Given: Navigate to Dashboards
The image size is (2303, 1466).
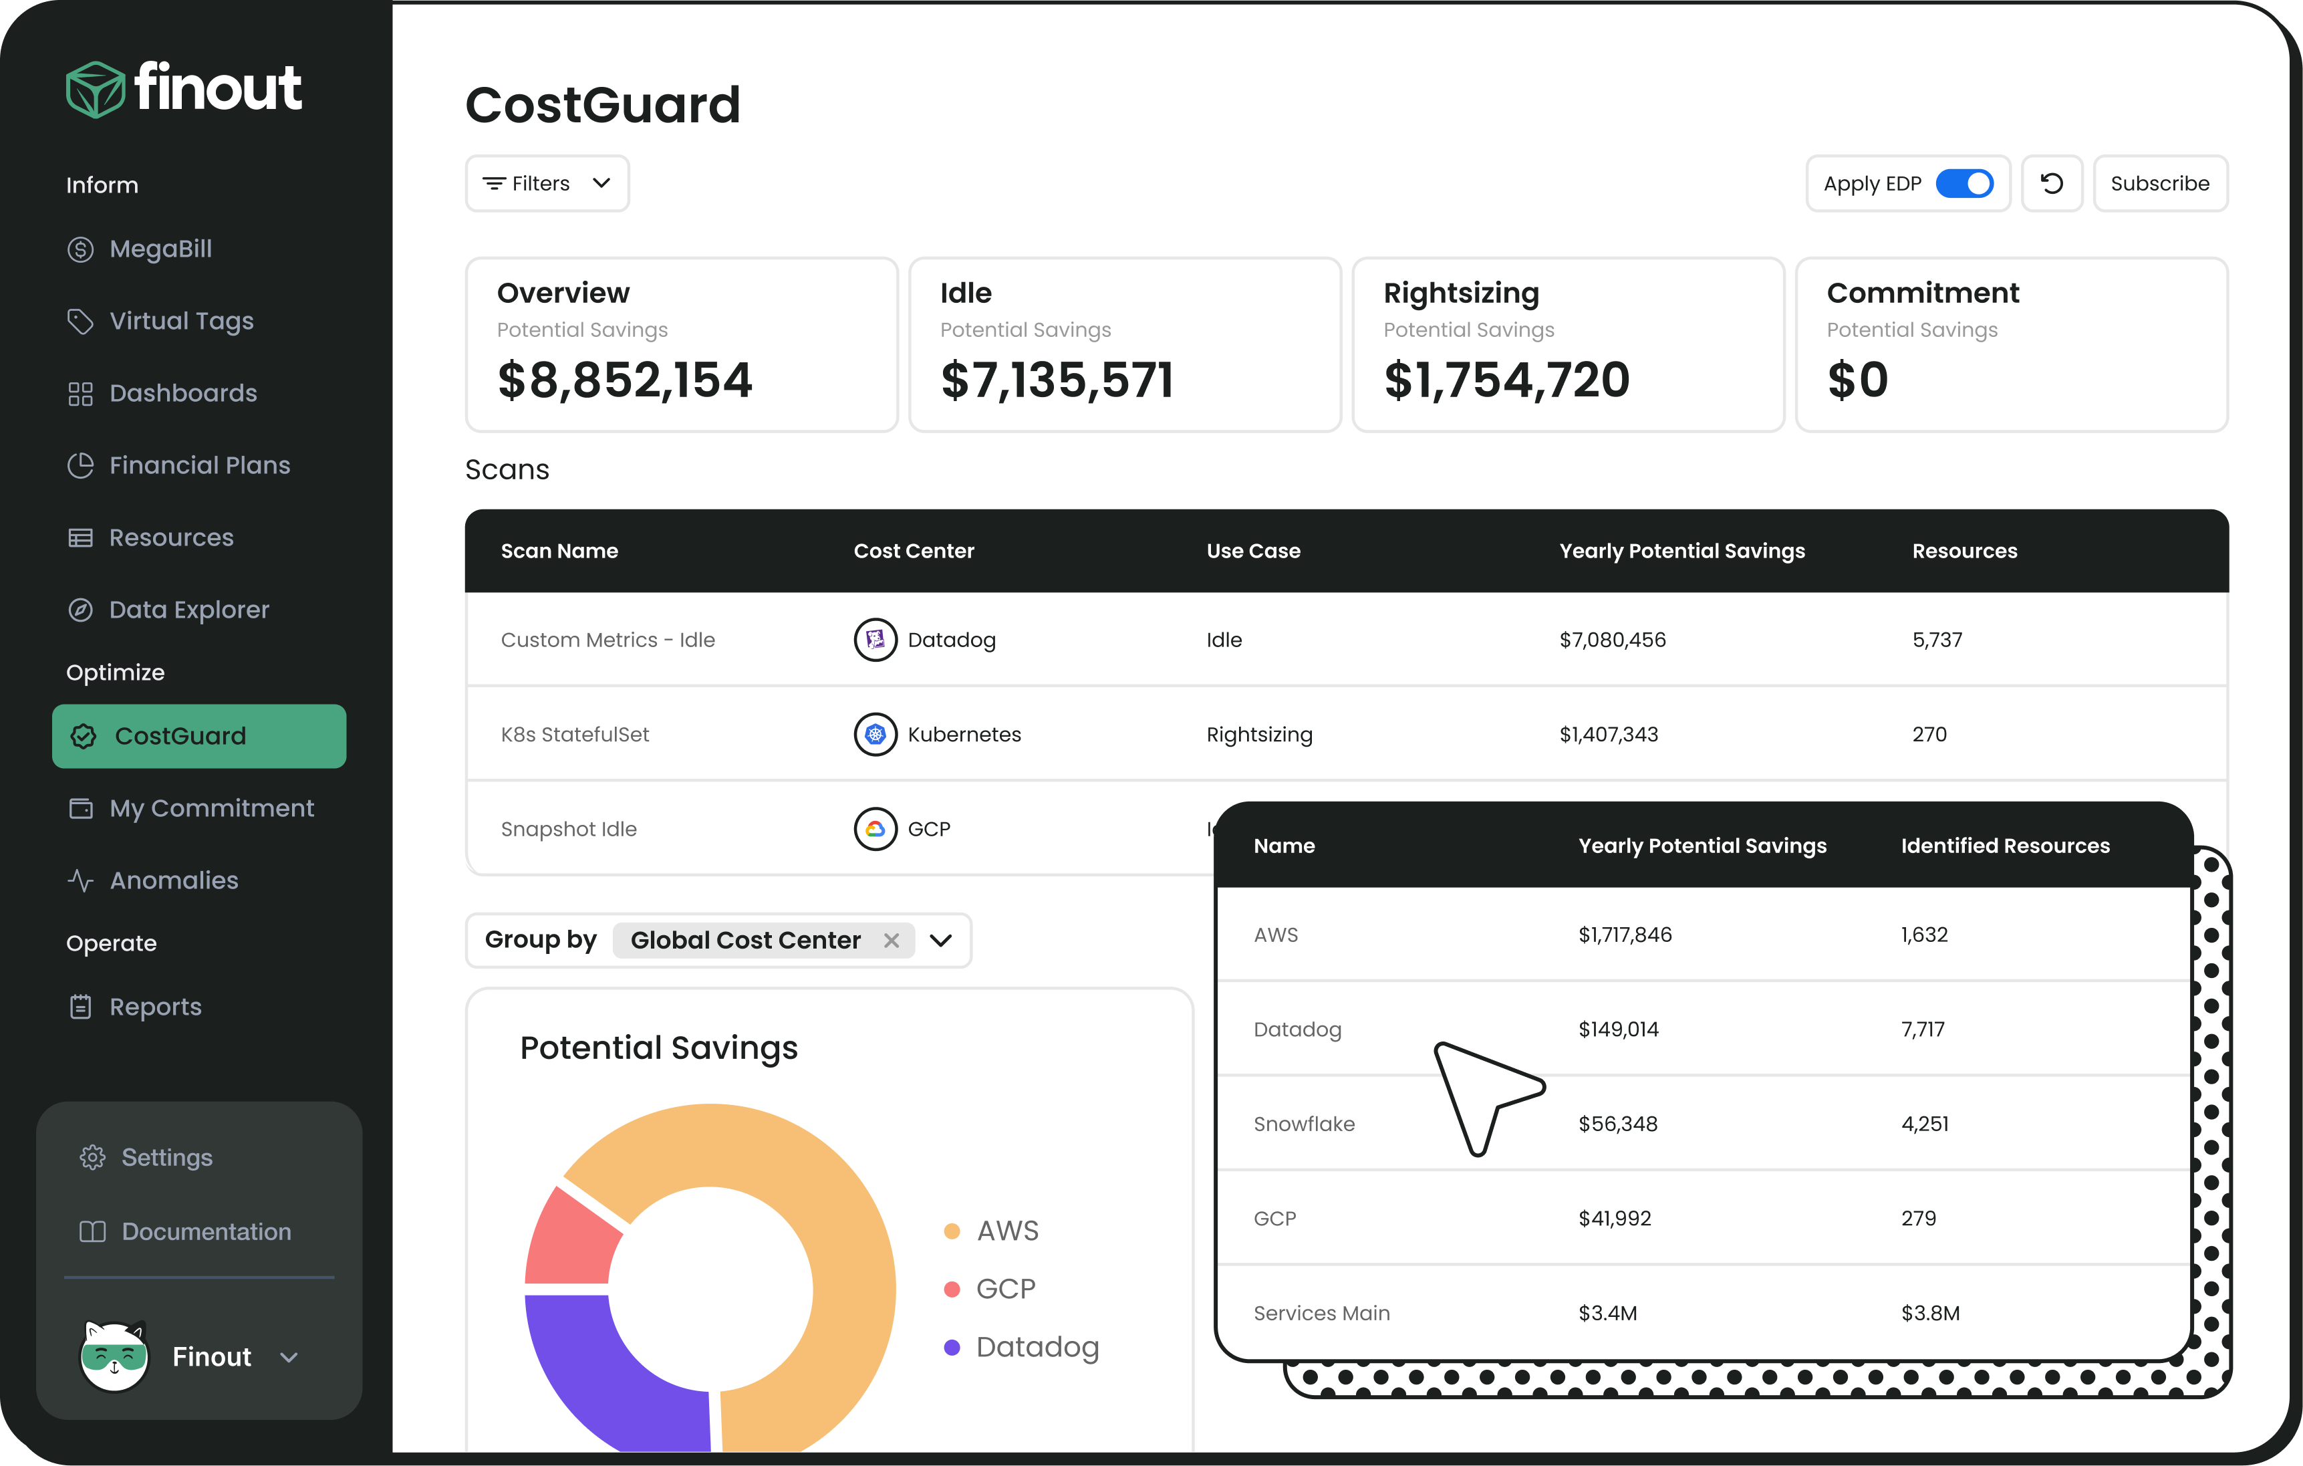Looking at the screenshot, I should point(184,393).
